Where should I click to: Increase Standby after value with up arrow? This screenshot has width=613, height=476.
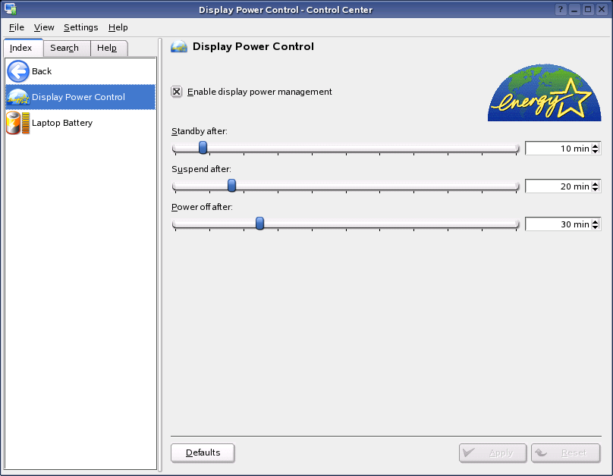pyautogui.click(x=595, y=146)
